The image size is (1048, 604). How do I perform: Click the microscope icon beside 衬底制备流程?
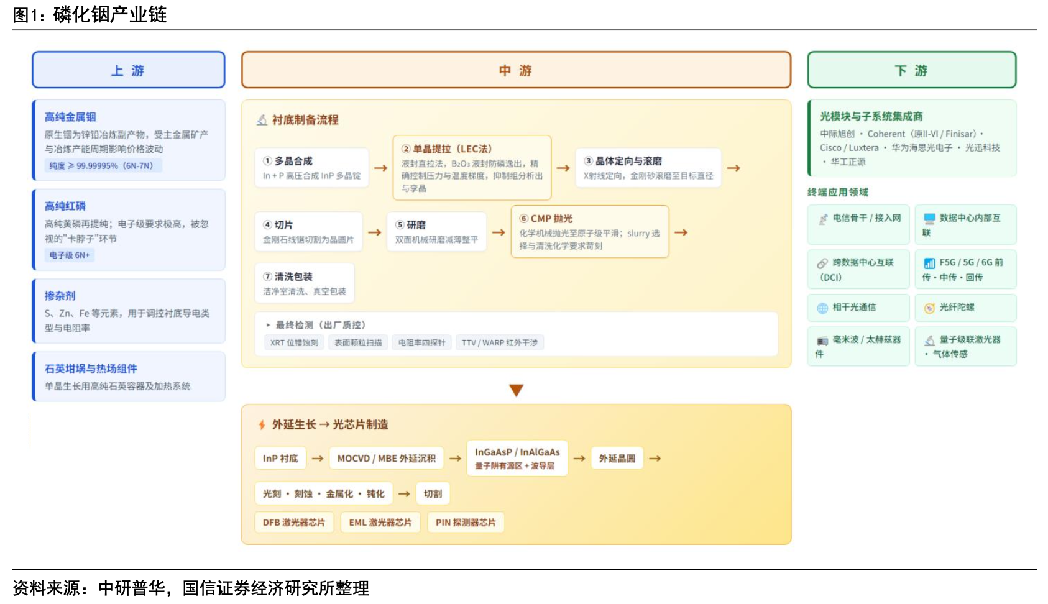[x=262, y=120]
